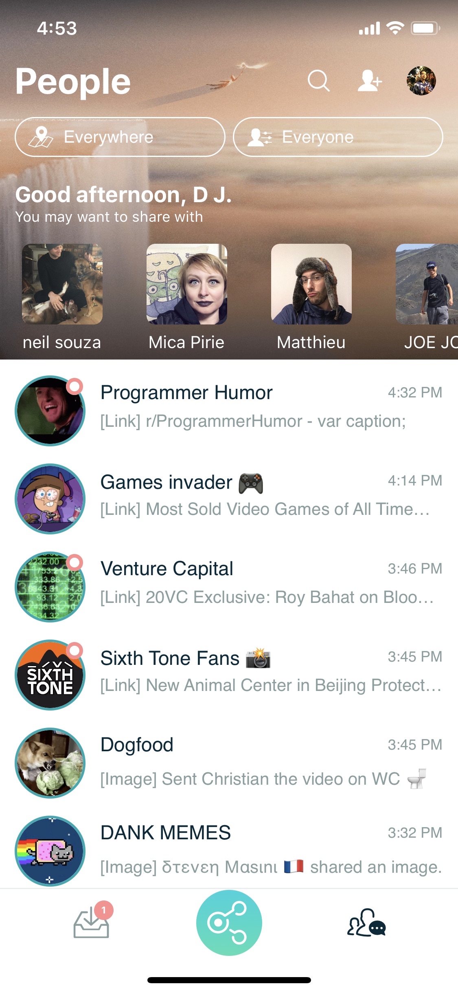Tap the Sixth Tone Fans avatar
Viewport: 458px width, 993px height.
[50, 675]
